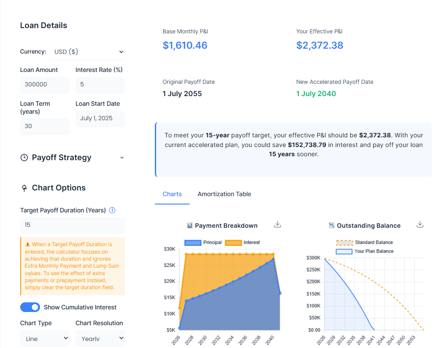Open the Chart Resolution dropdown
Image resolution: width=439 pixels, height=348 pixels.
(x=100, y=338)
